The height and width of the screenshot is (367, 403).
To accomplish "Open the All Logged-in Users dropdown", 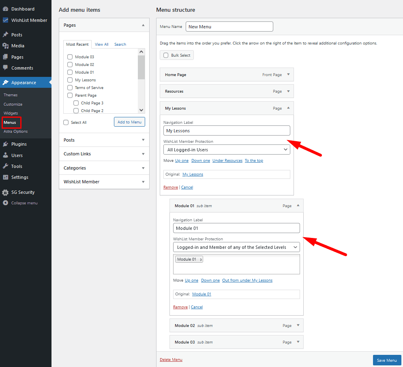I will [227, 150].
